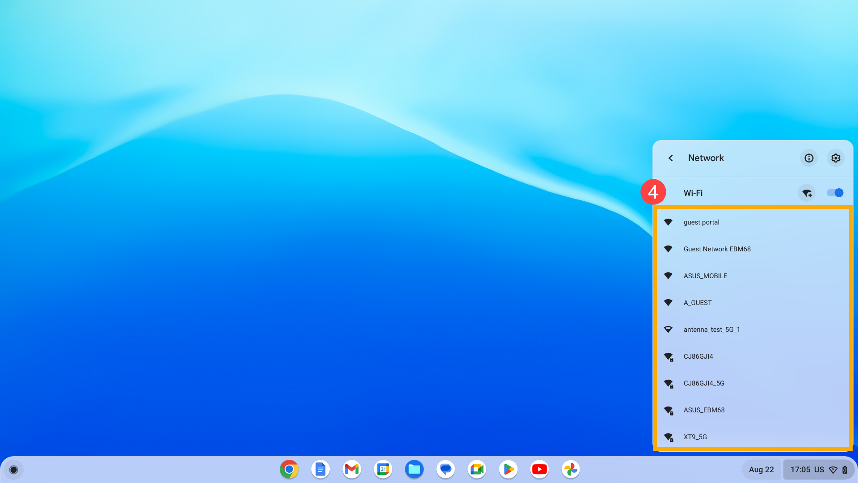
Task: Open network settings gear icon
Action: pos(836,158)
